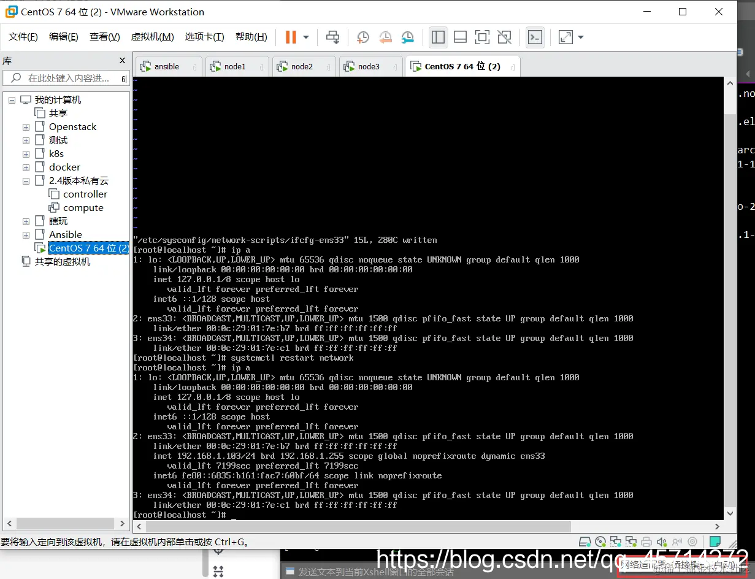This screenshot has width=755, height=579.
Task: Toggle the thumbnail bar view
Action: [x=460, y=37]
